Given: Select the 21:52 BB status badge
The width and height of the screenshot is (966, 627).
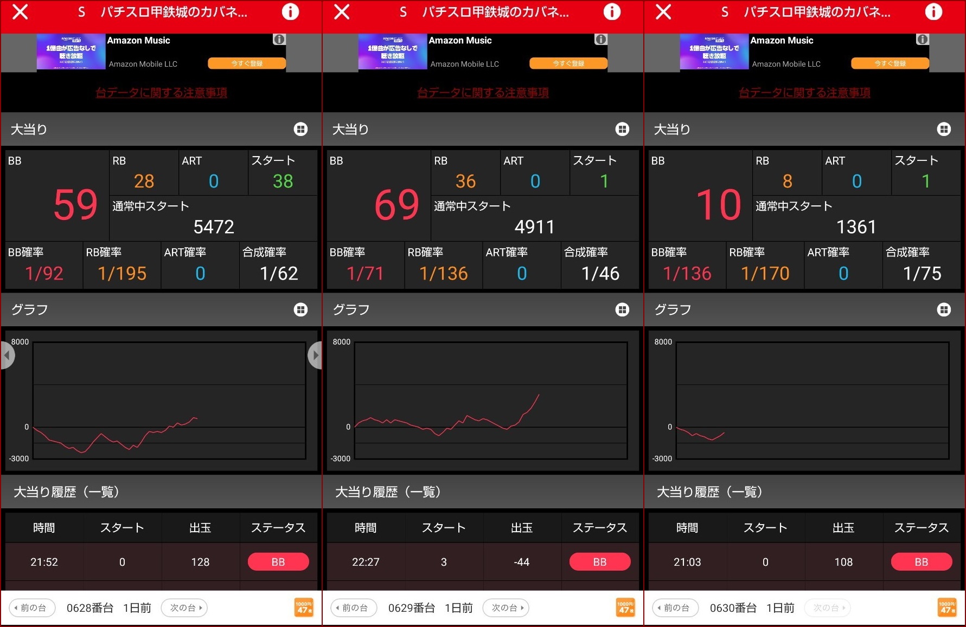Looking at the screenshot, I should point(278,562).
